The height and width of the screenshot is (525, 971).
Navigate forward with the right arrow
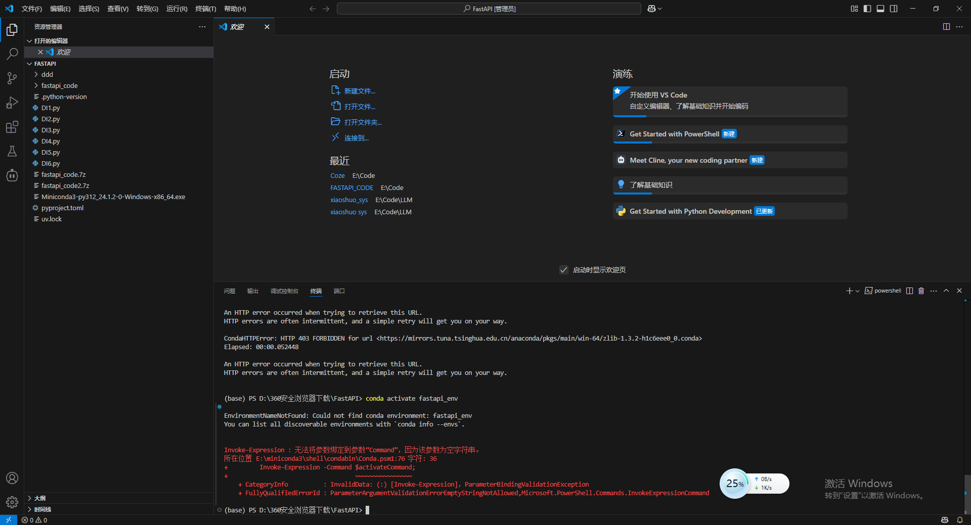click(x=326, y=9)
